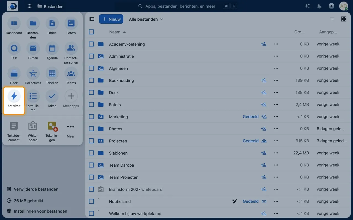The height and width of the screenshot is (220, 353).
Task: Create a new Tekstdocument
Action: click(14, 131)
